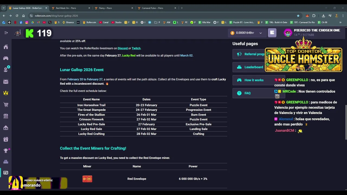Viewport: 347px width, 195px height.
Task: Close the Flamy – Piero tab
Action: [132, 8]
